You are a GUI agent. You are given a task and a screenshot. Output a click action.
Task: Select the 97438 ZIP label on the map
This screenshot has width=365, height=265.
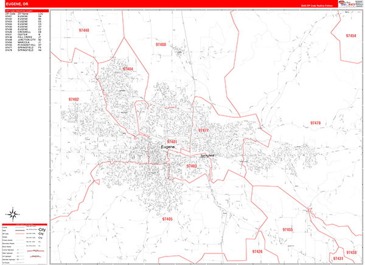(351, 252)
